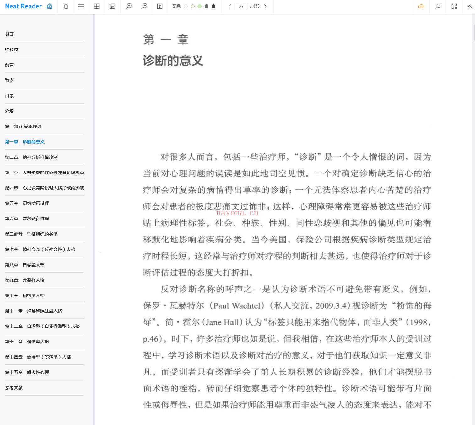
Task: Open 第四章 心理发育阶段对人格形成的影响
Action: (45, 188)
